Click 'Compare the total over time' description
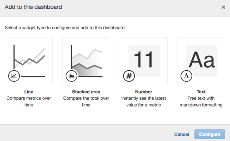 click(86, 101)
